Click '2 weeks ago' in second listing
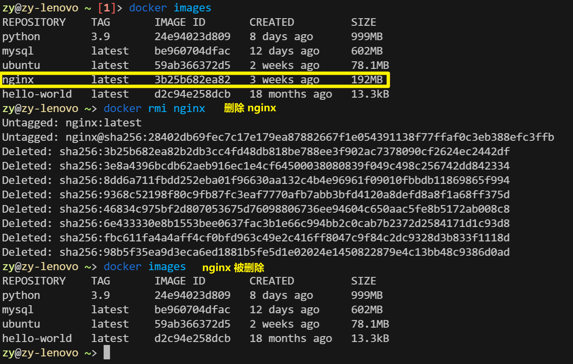Viewport: 573px width, 364px height. pyautogui.click(x=284, y=324)
